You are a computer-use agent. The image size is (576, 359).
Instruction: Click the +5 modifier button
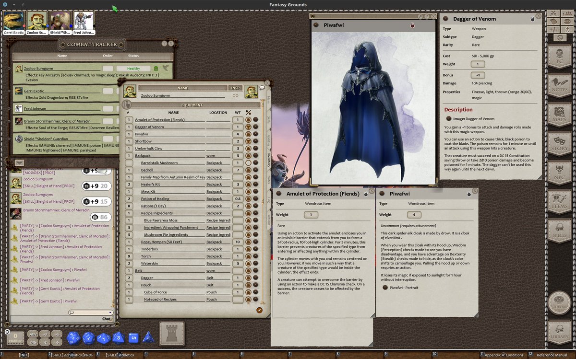(x=57, y=335)
